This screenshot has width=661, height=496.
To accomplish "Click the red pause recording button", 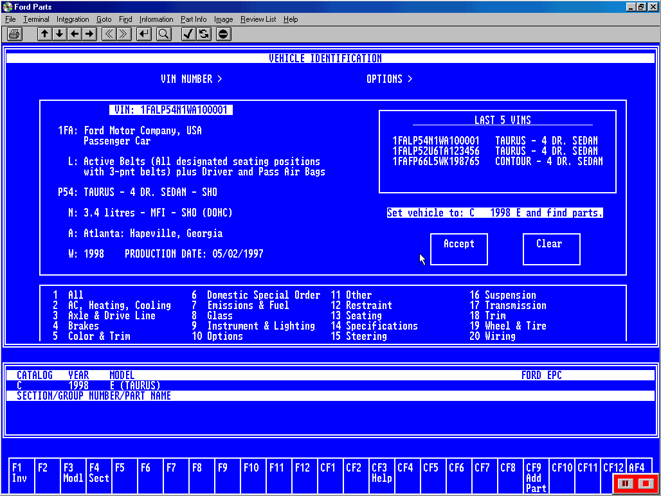I will coord(625,483).
